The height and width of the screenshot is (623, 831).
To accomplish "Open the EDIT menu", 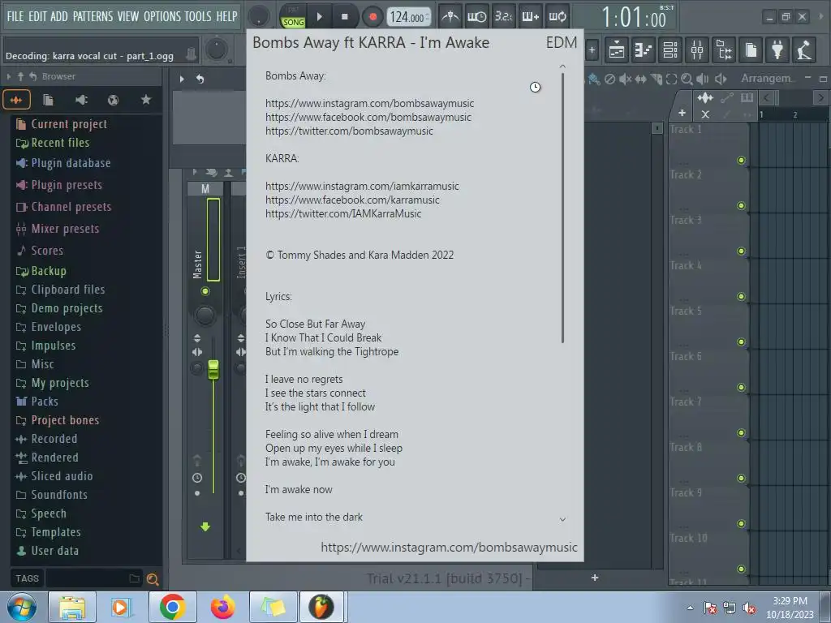I will click(x=37, y=16).
